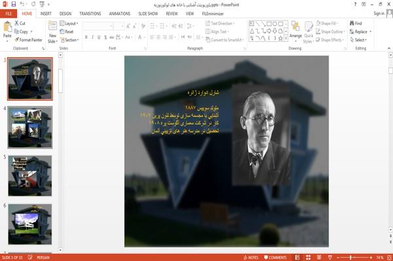Start slide show from status bar icon
This screenshot has width=393, height=261.
[330, 258]
